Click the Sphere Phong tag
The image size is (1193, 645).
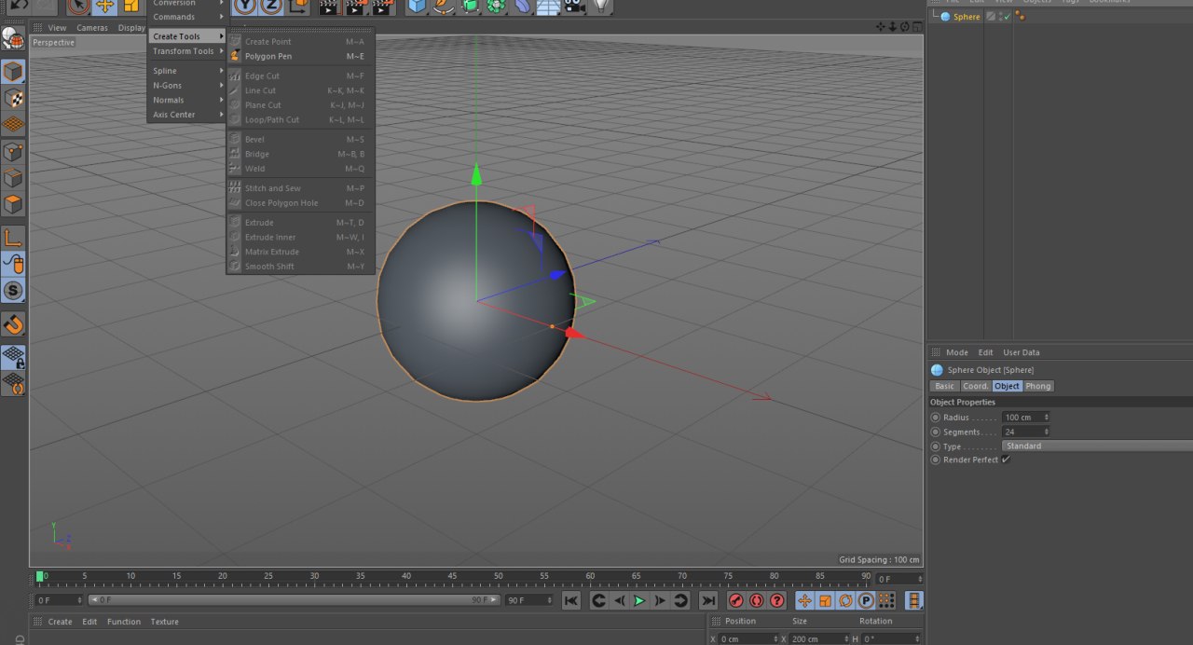(1021, 17)
